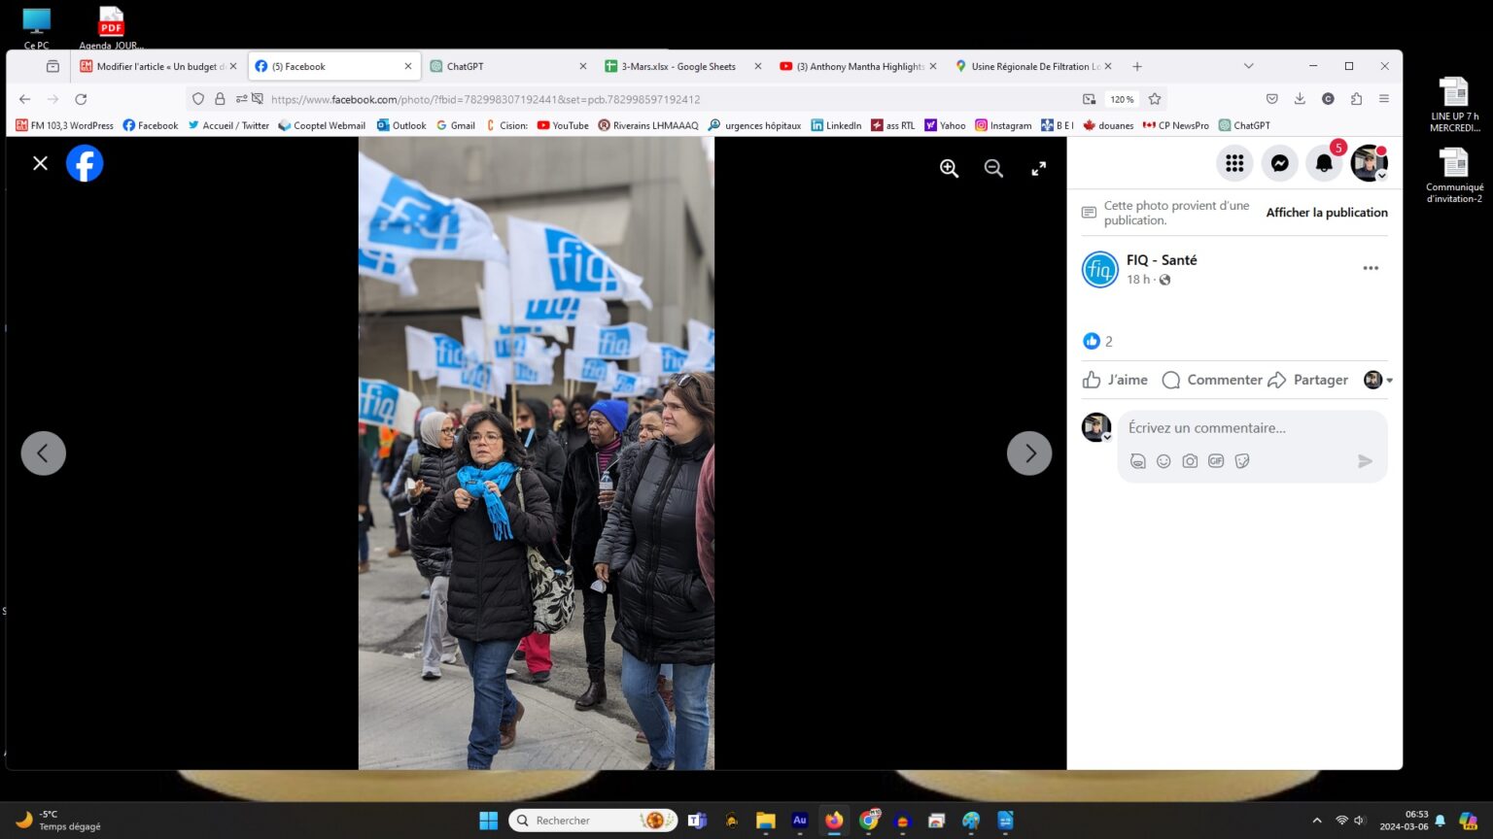The height and width of the screenshot is (839, 1493).
Task: List all tabs dropdown arrow
Action: pyautogui.click(x=1248, y=66)
